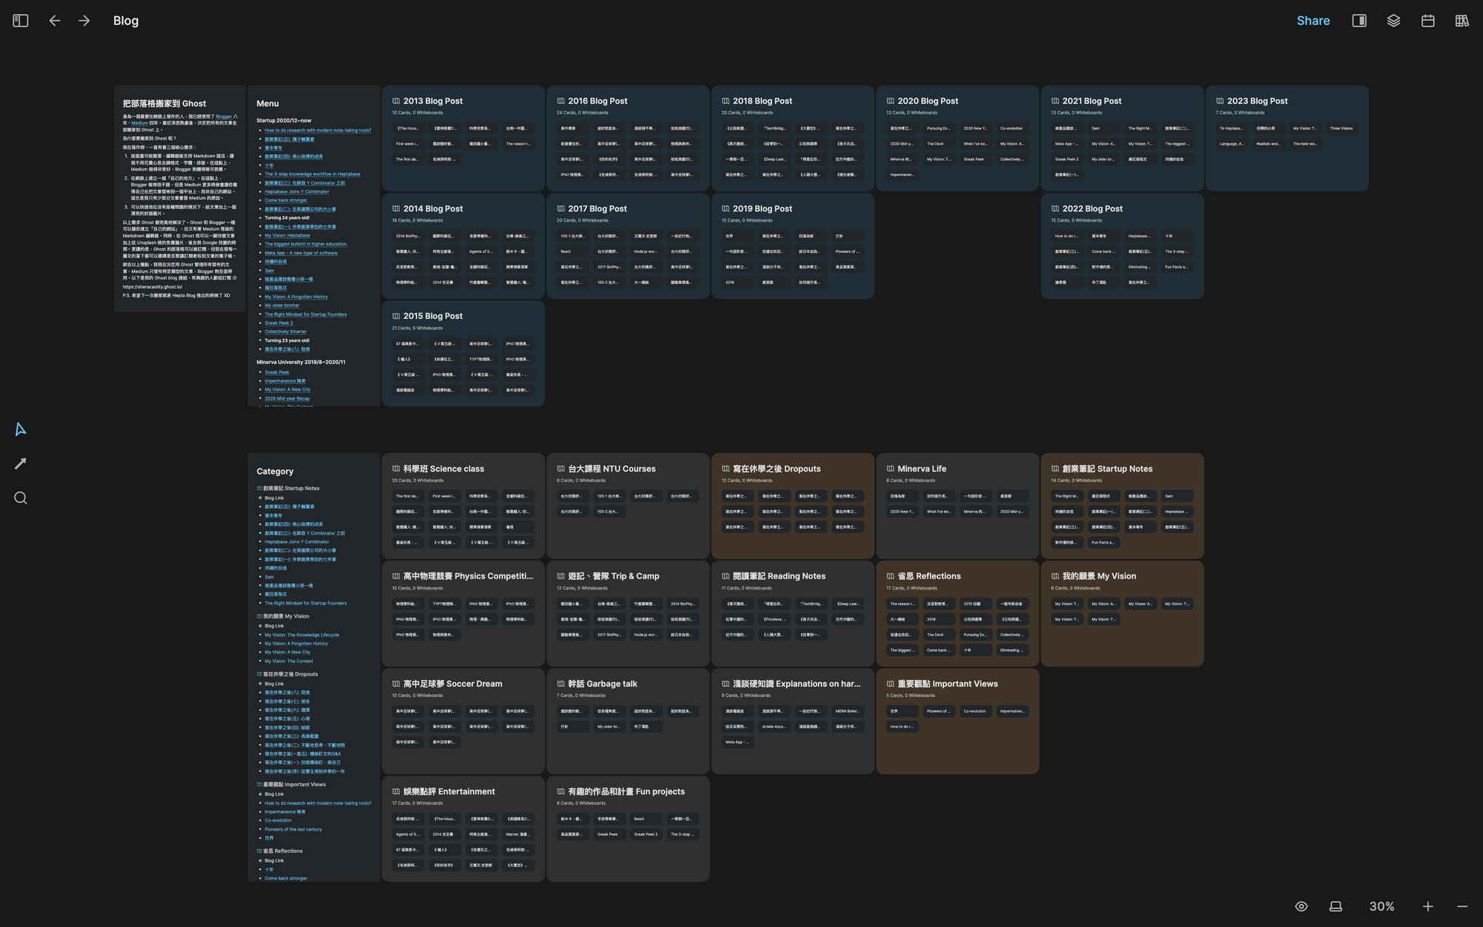This screenshot has height=927, width=1483.
Task: Open the 30% zoom level menu
Action: tap(1381, 906)
